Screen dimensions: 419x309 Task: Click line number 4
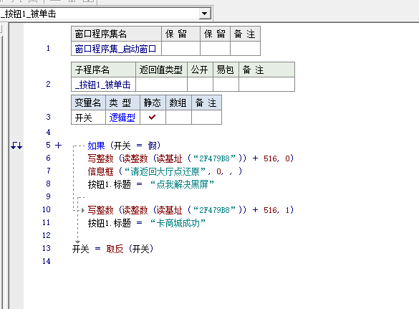click(x=48, y=132)
